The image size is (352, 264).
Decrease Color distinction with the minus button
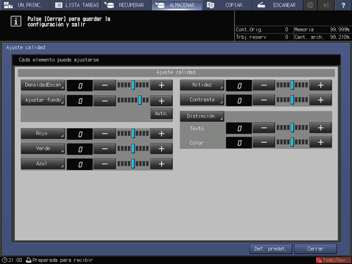(x=263, y=142)
